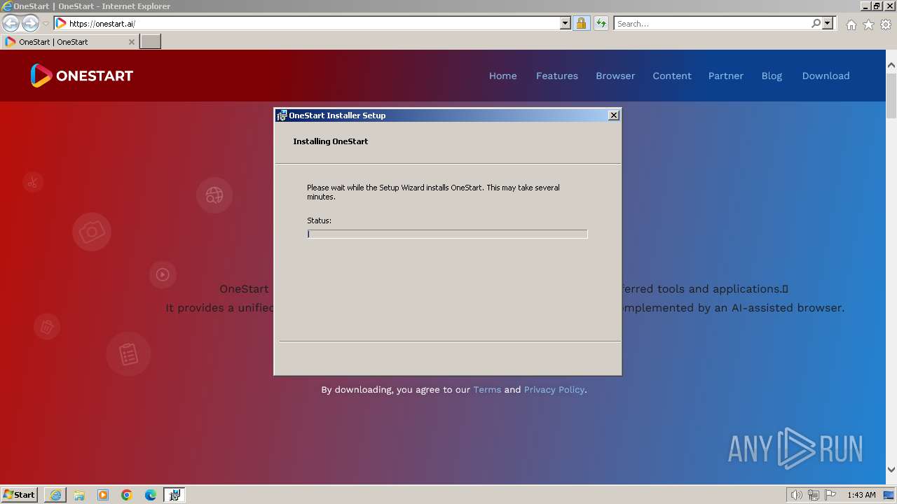Click the IE Search box
Image resolution: width=897 pixels, height=504 pixels.
pyautogui.click(x=711, y=23)
